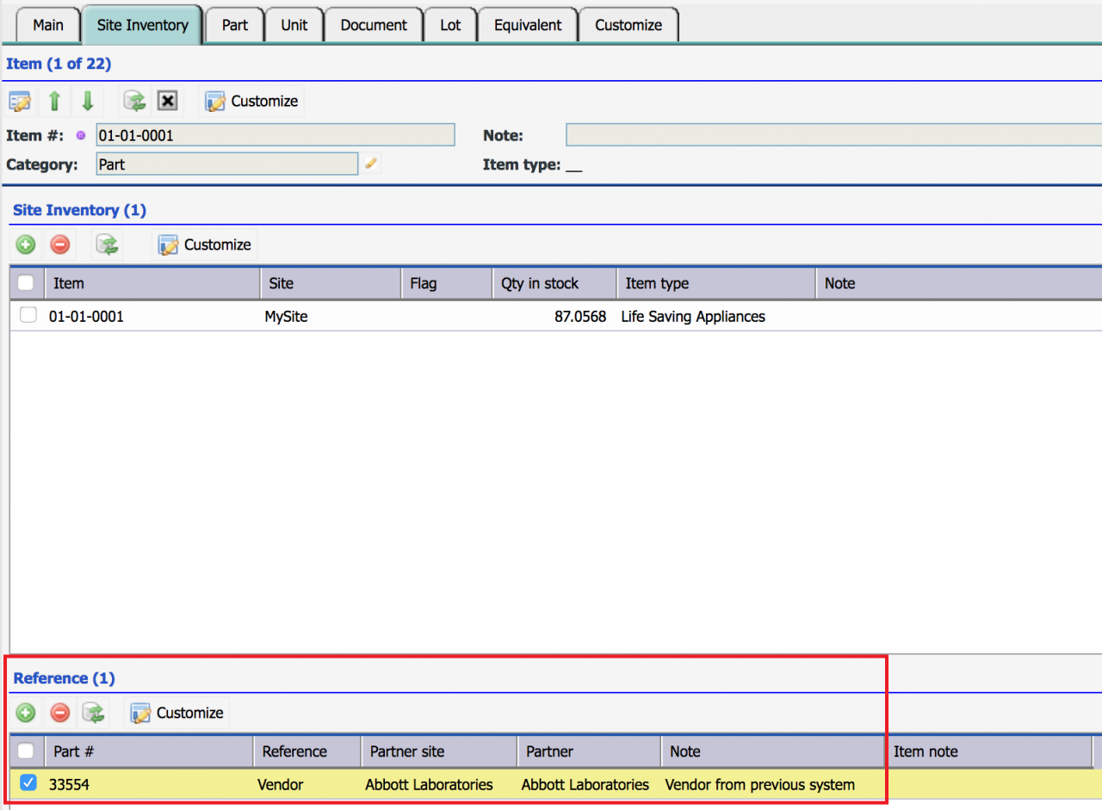This screenshot has width=1102, height=810.
Task: Click the Item (1 of 22) heading
Action: (x=59, y=64)
